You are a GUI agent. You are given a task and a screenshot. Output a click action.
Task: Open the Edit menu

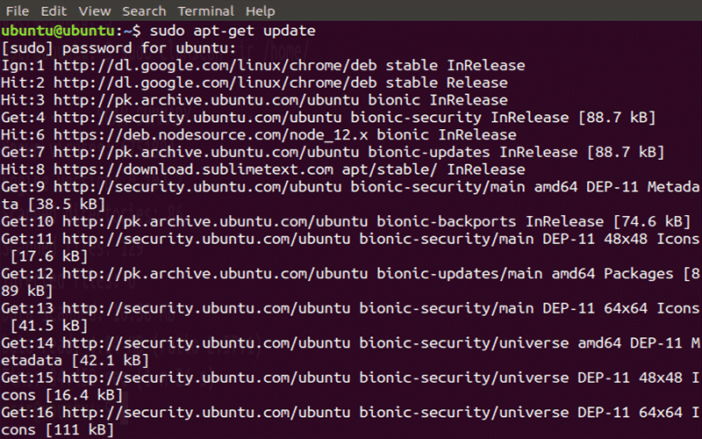[x=54, y=11]
